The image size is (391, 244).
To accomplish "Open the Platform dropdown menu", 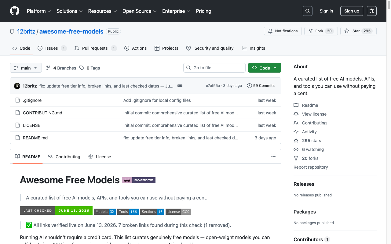I will [38, 11].
